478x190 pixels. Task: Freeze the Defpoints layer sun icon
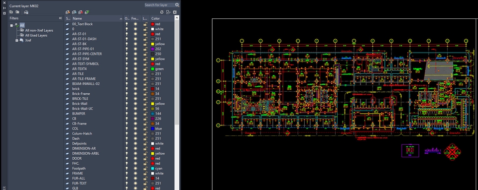[x=135, y=143]
